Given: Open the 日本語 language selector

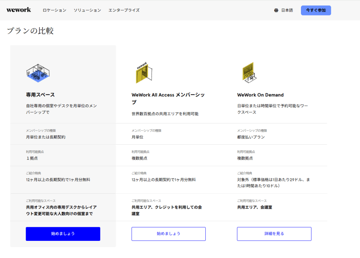Looking at the screenshot, I should tap(287, 10).
